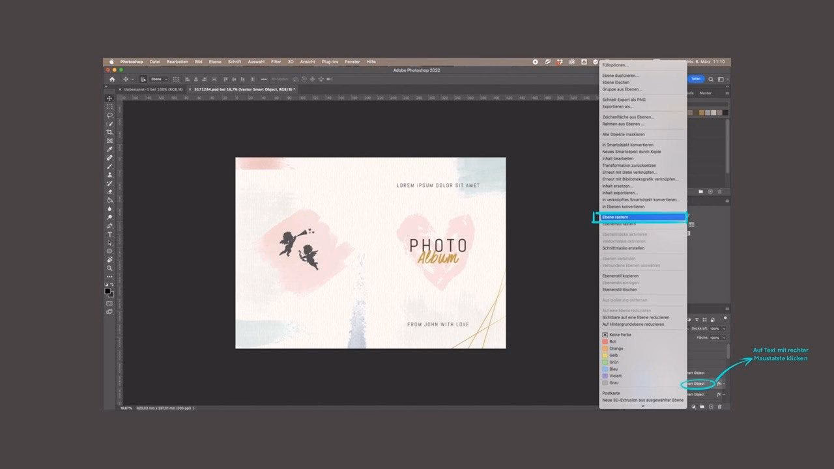Click the new layer icon in Layers panel
Viewport: 834px width, 469px height.
[711, 406]
